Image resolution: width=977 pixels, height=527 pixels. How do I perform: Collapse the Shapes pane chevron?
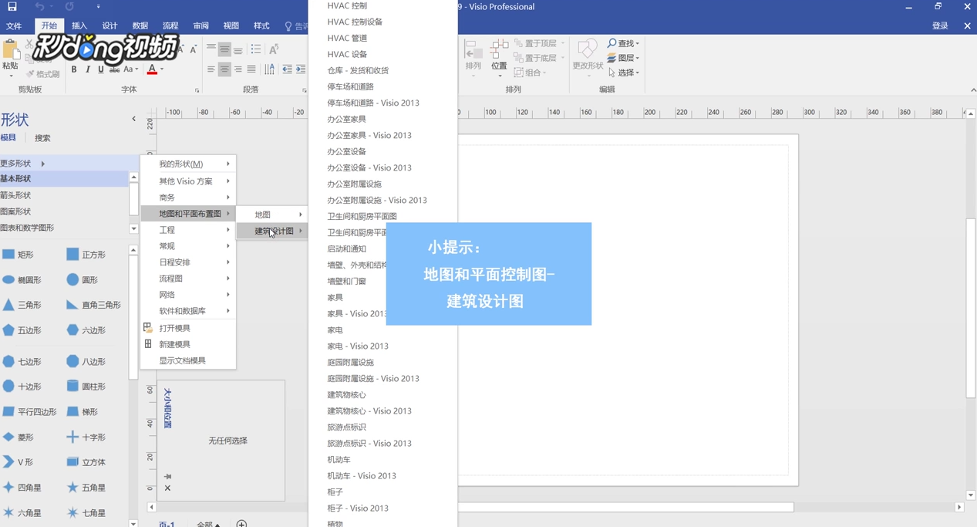coord(133,119)
